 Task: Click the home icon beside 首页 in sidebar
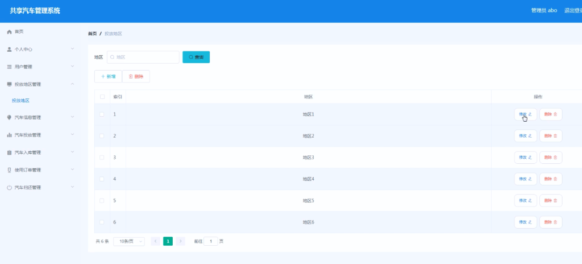[x=9, y=32]
